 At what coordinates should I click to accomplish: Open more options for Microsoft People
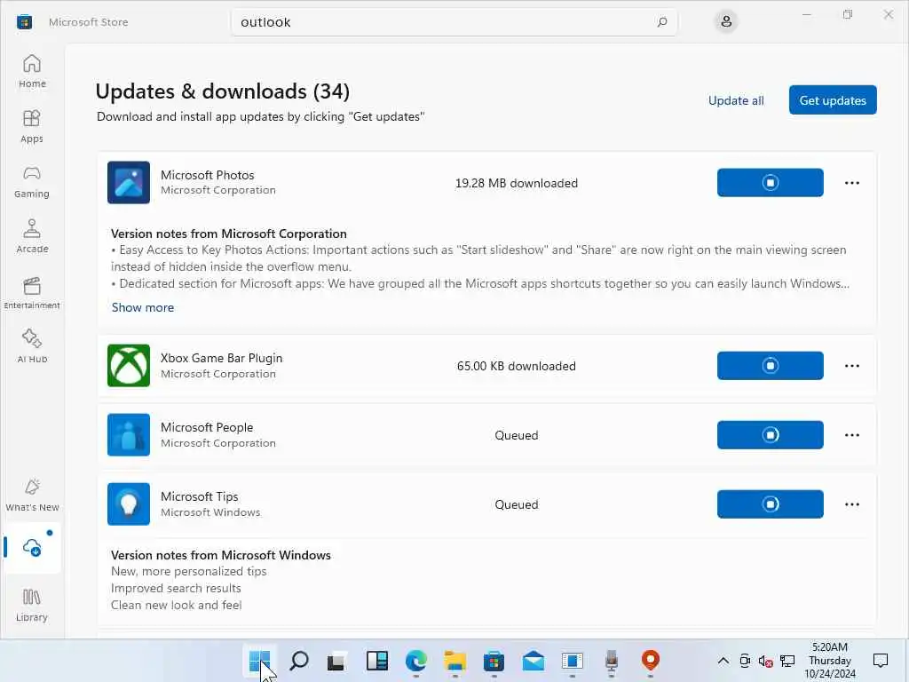pyautogui.click(x=851, y=435)
